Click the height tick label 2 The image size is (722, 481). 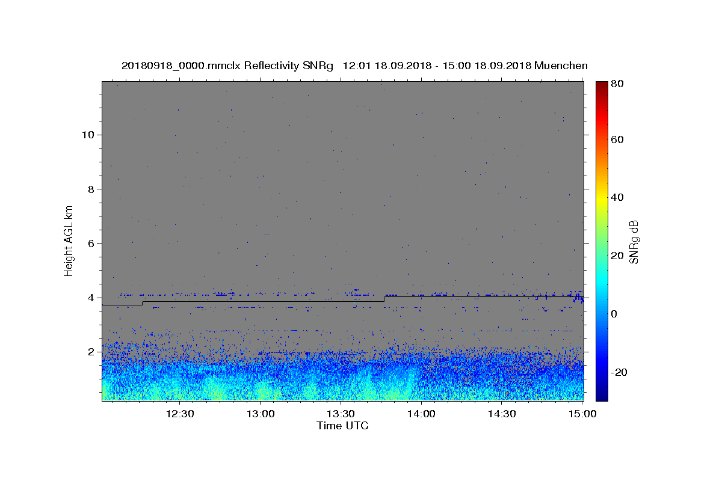point(92,352)
